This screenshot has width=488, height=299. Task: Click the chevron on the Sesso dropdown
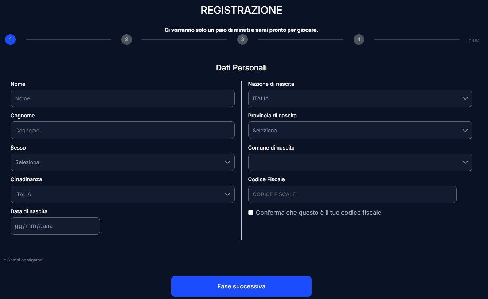coord(227,162)
